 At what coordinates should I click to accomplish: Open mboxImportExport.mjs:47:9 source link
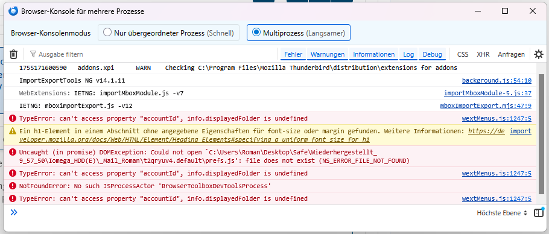click(x=486, y=106)
